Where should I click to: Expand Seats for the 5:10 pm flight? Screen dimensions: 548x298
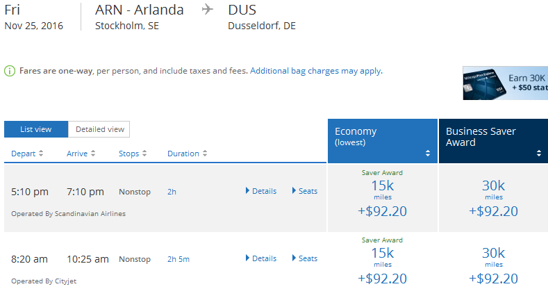click(305, 191)
